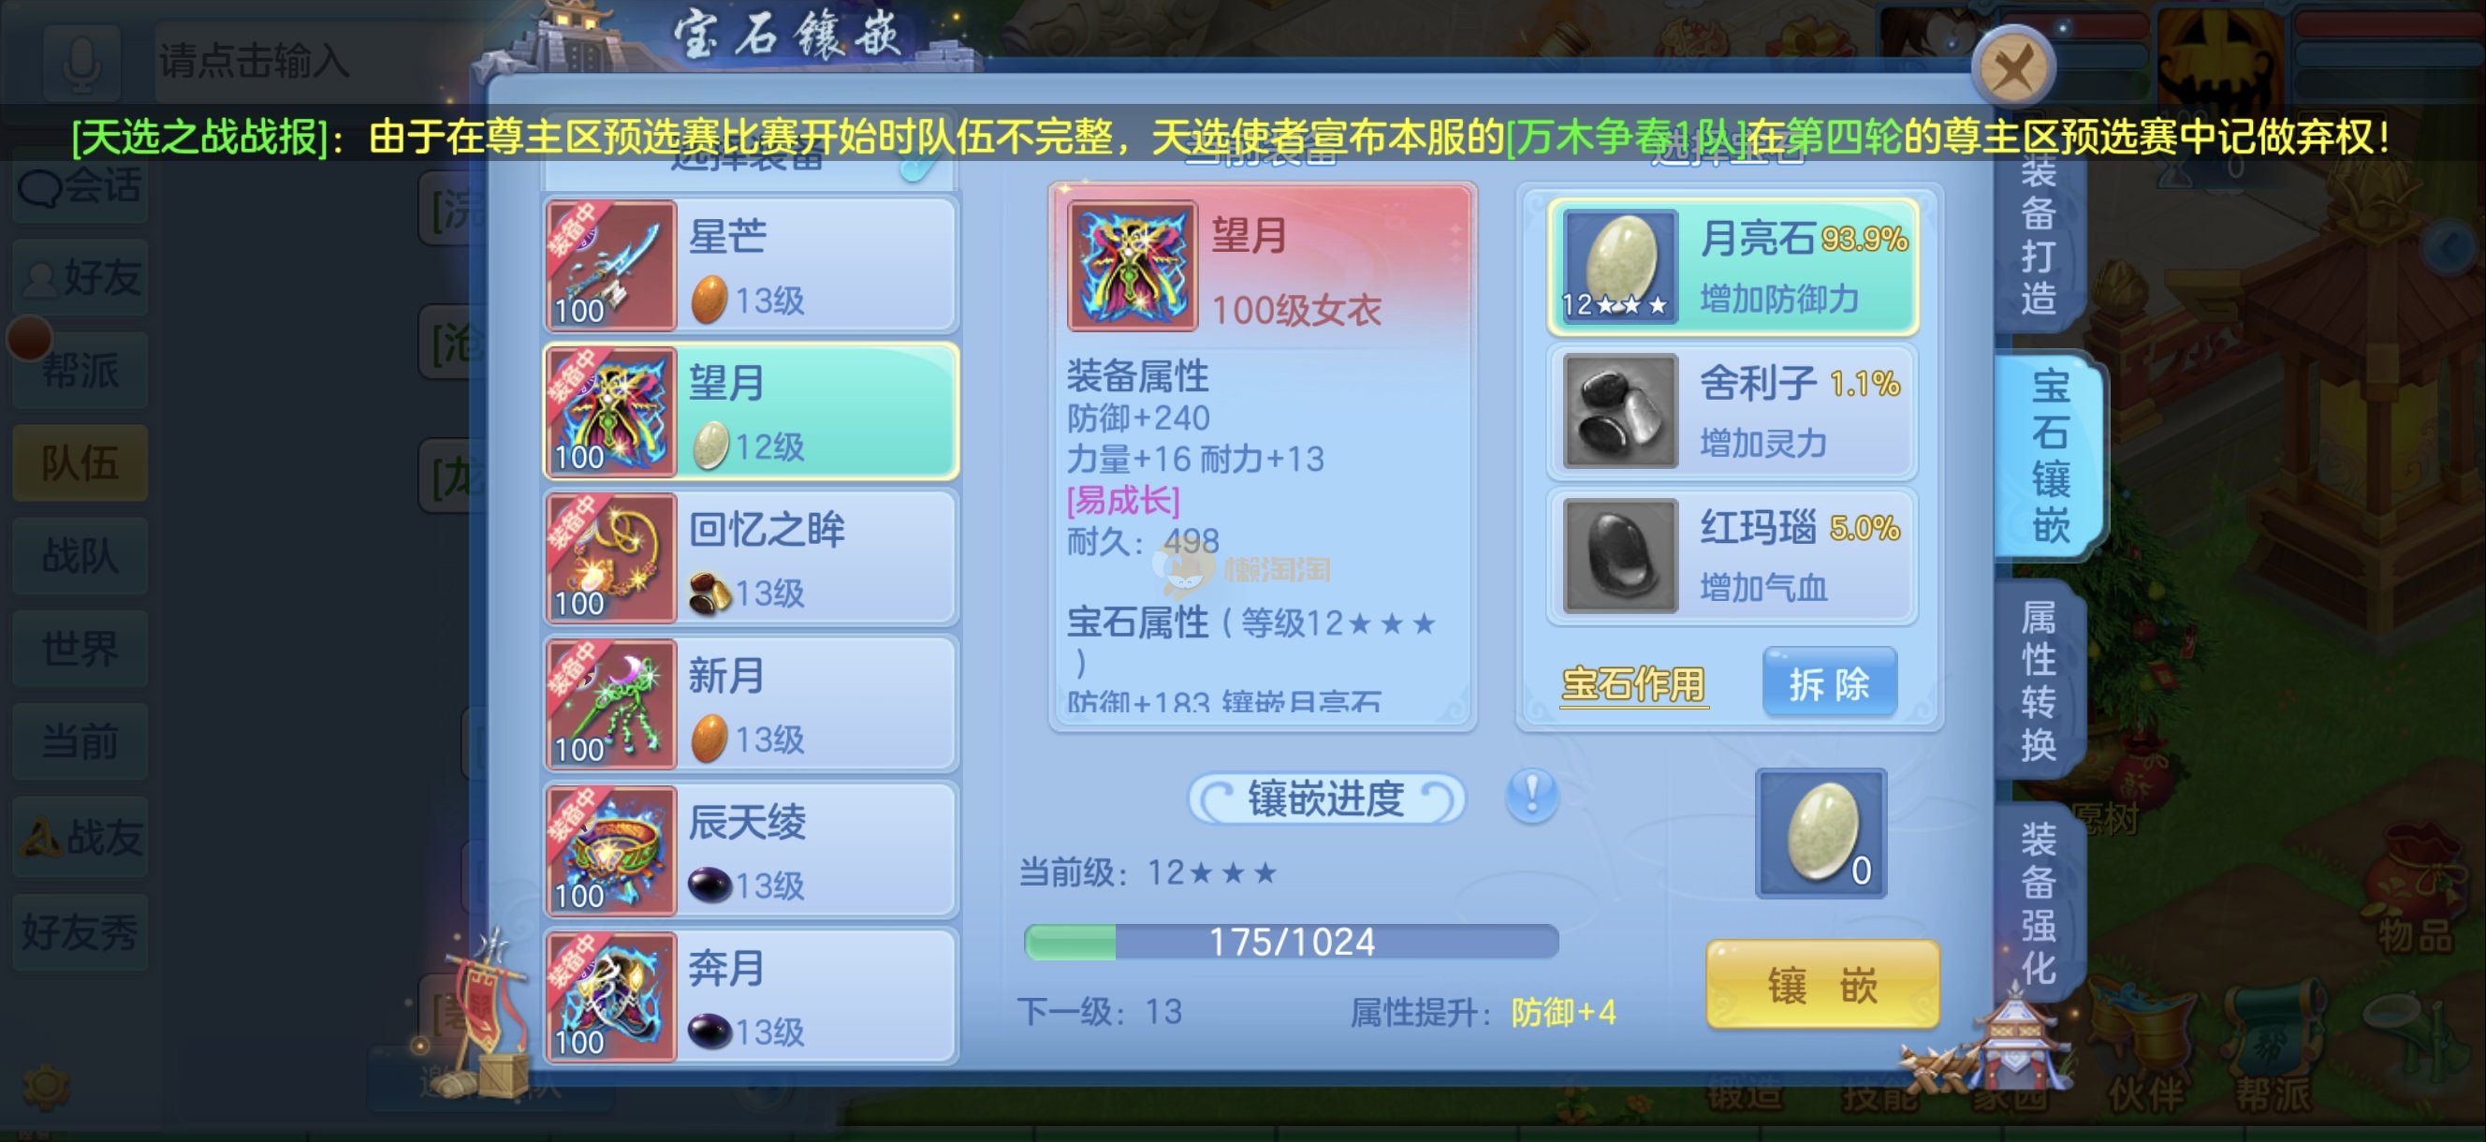This screenshot has height=1142, width=2486.
Task: Switch to the 装备打造 side tab
Action: click(2039, 237)
